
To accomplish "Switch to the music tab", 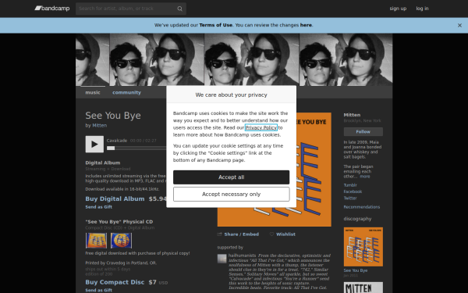I will point(93,92).
